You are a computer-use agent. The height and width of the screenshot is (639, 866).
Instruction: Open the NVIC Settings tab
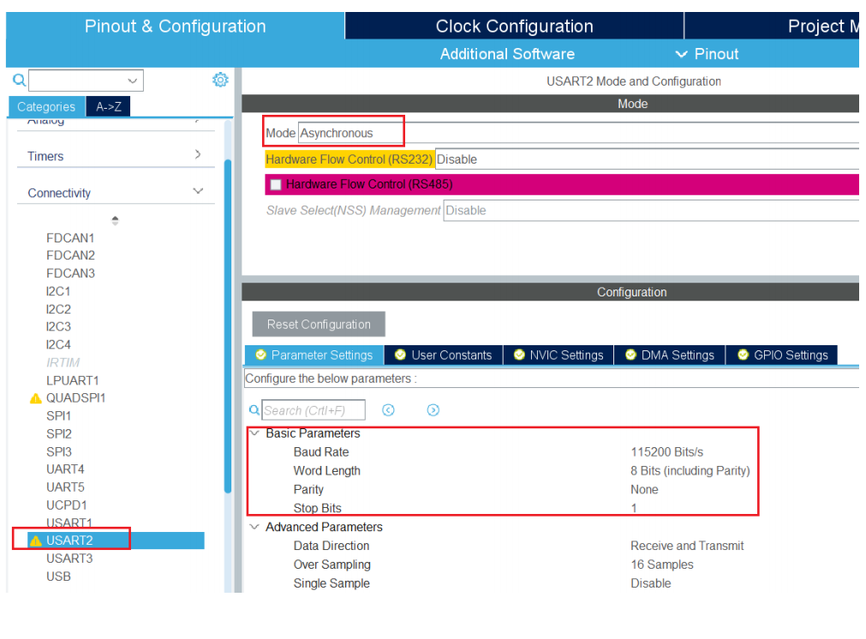pyautogui.click(x=558, y=355)
